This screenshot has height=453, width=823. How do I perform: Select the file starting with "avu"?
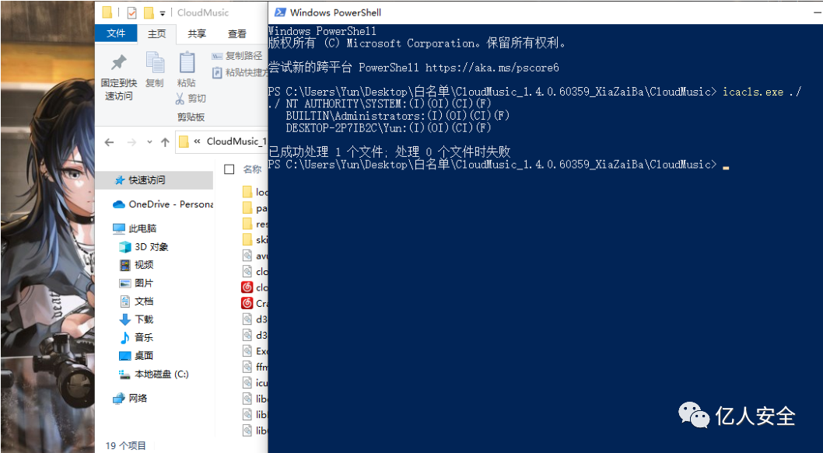point(255,256)
